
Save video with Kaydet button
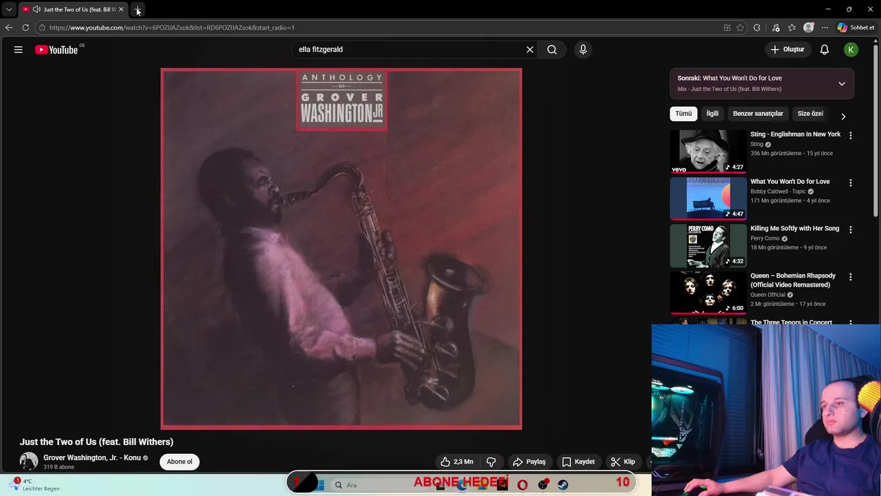coord(578,462)
